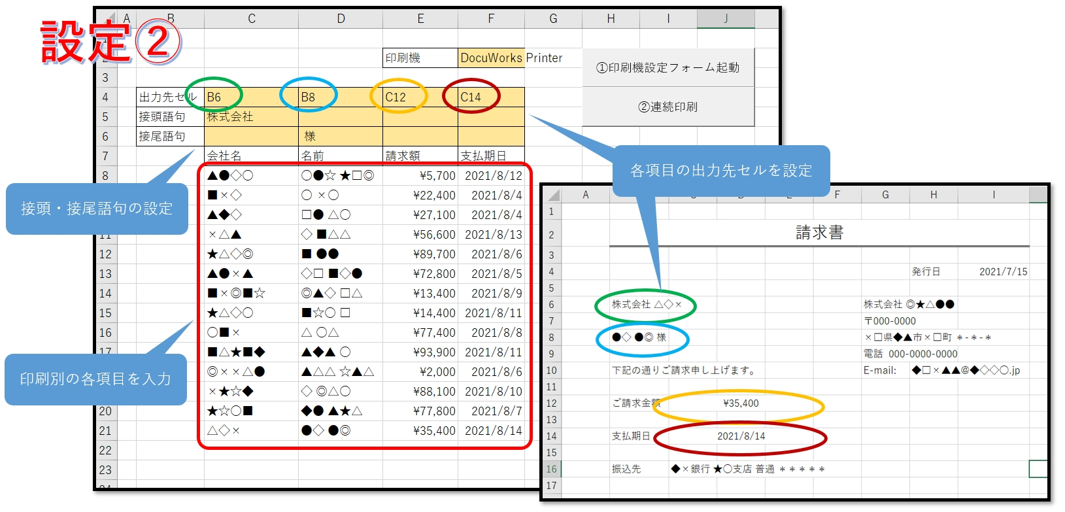Select the 接尾語句 label cell
Image resolution: width=1065 pixels, height=512 pixels.
(170, 136)
